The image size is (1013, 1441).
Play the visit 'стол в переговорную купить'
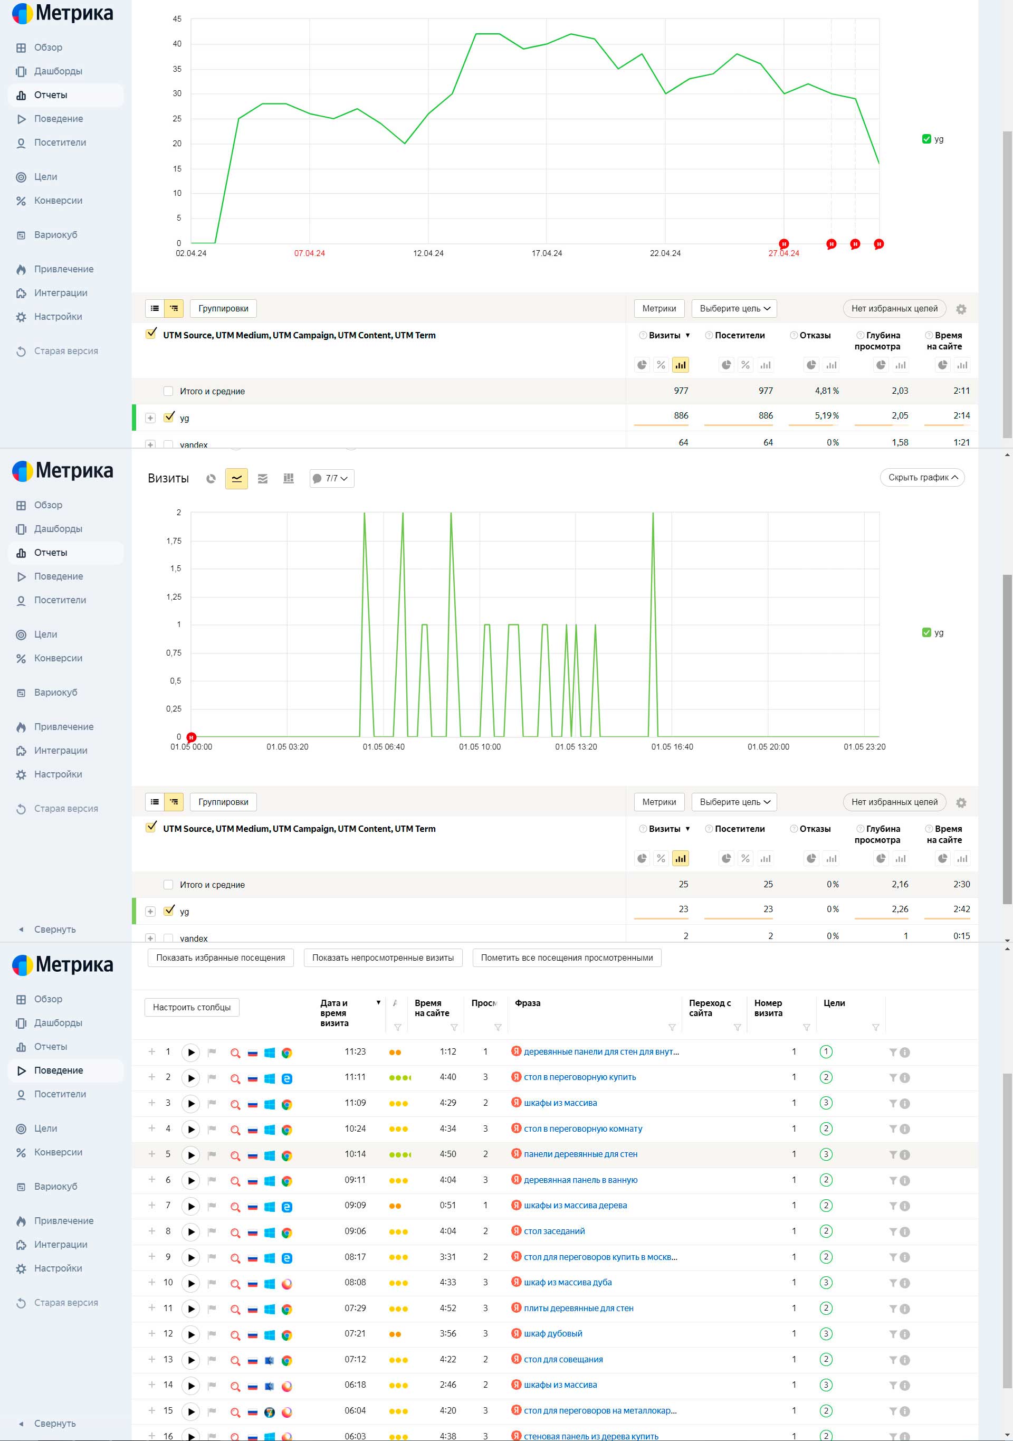pos(190,1078)
